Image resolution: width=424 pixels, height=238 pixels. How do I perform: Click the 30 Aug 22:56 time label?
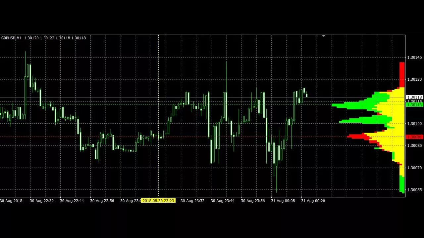[x=102, y=201]
